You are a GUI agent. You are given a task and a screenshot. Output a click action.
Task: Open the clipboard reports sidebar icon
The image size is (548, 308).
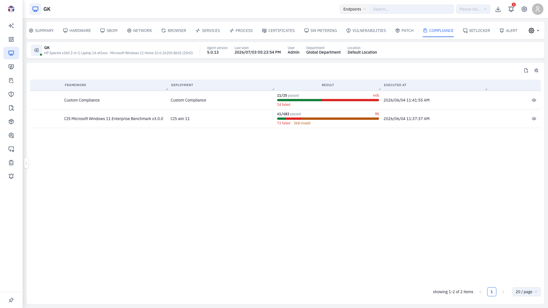tap(11, 163)
